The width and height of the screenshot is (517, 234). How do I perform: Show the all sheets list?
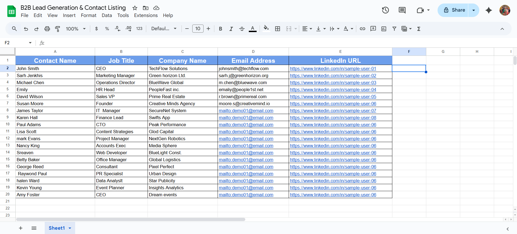coord(34,228)
